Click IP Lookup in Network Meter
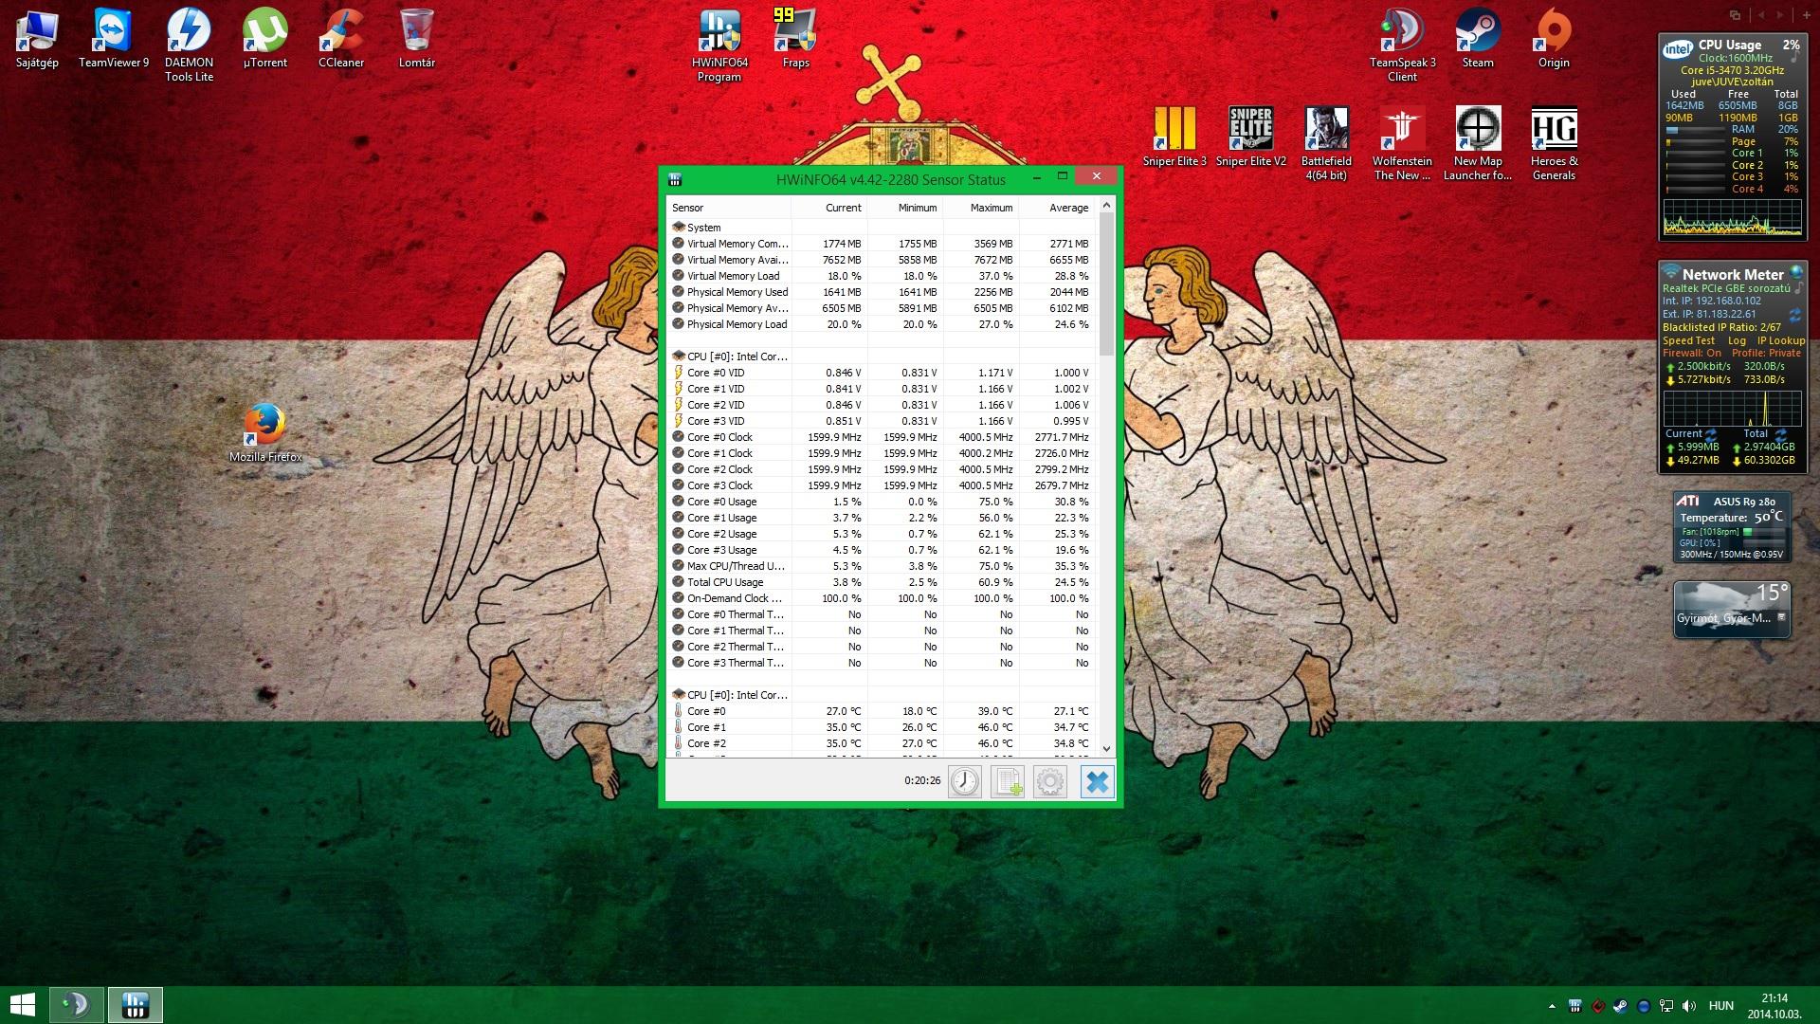1820x1024 pixels. click(x=1781, y=340)
